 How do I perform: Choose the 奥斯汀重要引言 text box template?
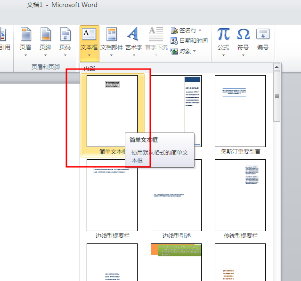240,111
